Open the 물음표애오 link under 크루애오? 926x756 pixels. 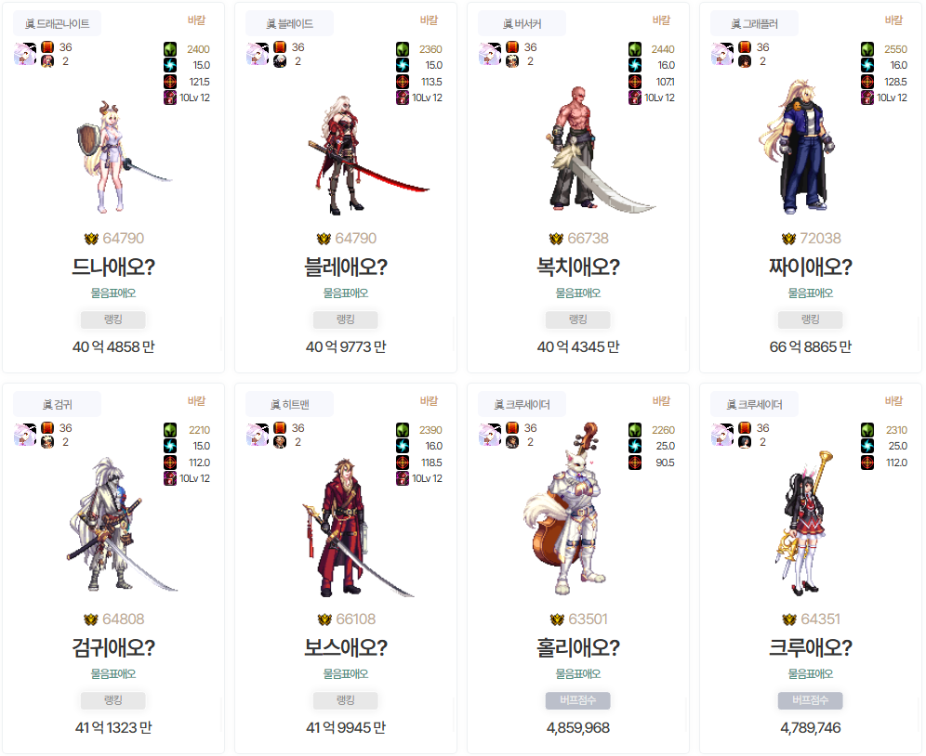click(811, 674)
